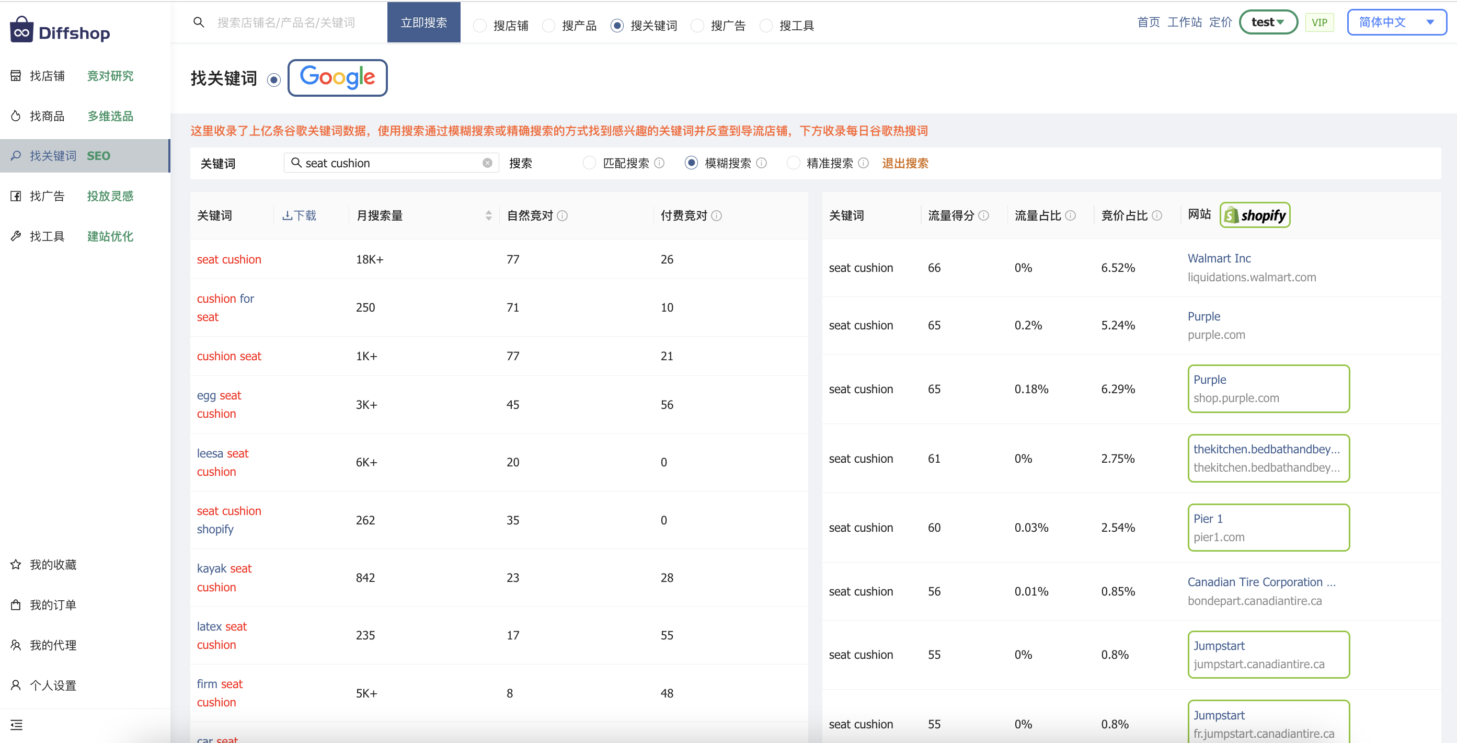
Task: Click the info icon next to 流量得分
Action: [983, 215]
